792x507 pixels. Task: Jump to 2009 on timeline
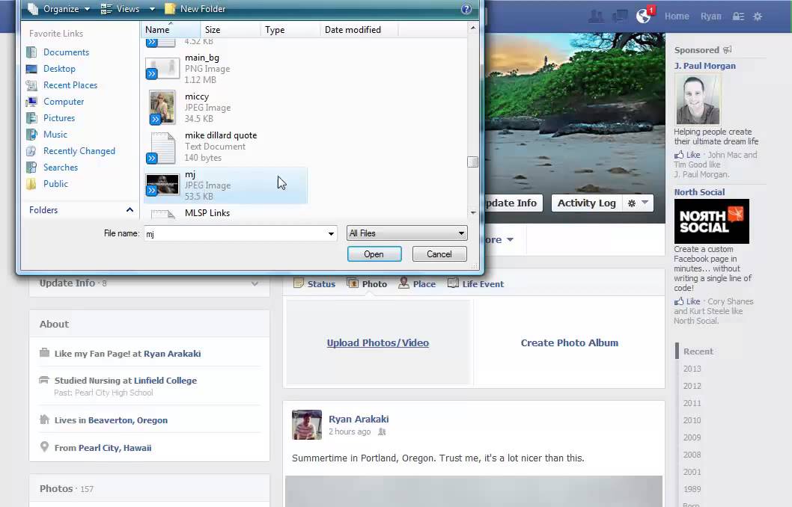(x=692, y=437)
